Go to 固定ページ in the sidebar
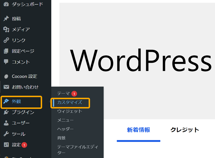Screen dimensions: 215x158 23,51
